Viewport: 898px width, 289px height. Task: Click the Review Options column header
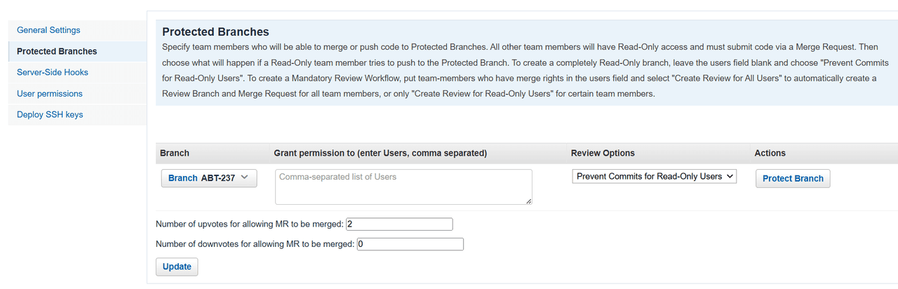pos(603,153)
